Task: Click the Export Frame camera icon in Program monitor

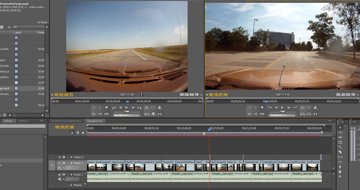Action: [316, 114]
